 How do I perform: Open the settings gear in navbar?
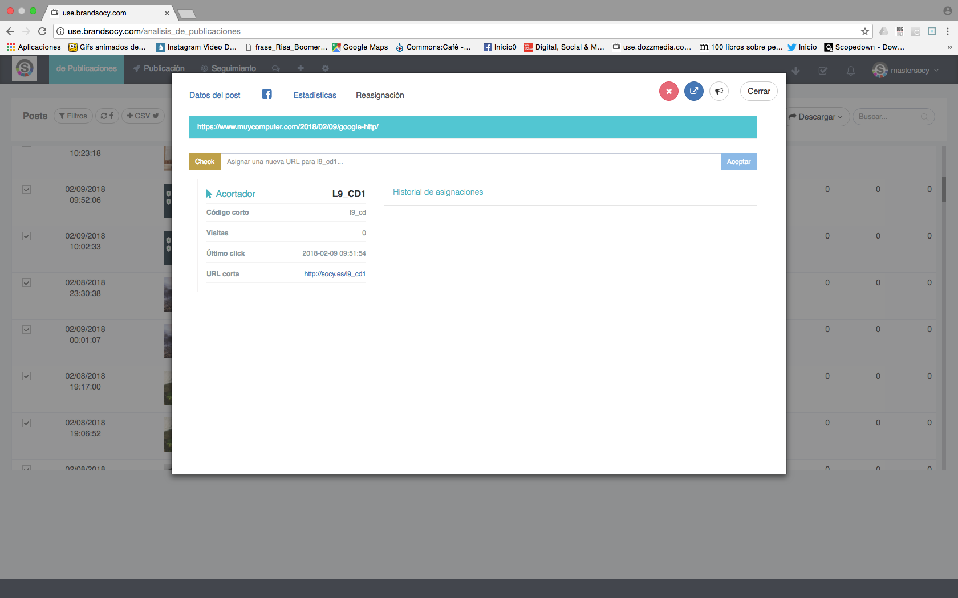[x=325, y=68]
